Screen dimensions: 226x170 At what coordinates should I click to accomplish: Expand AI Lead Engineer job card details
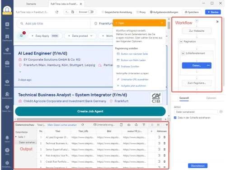click(x=20, y=72)
